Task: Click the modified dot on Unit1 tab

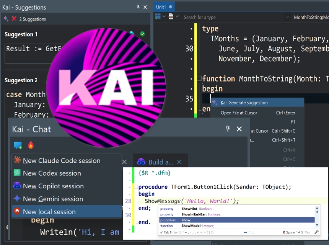Action: (170, 7)
